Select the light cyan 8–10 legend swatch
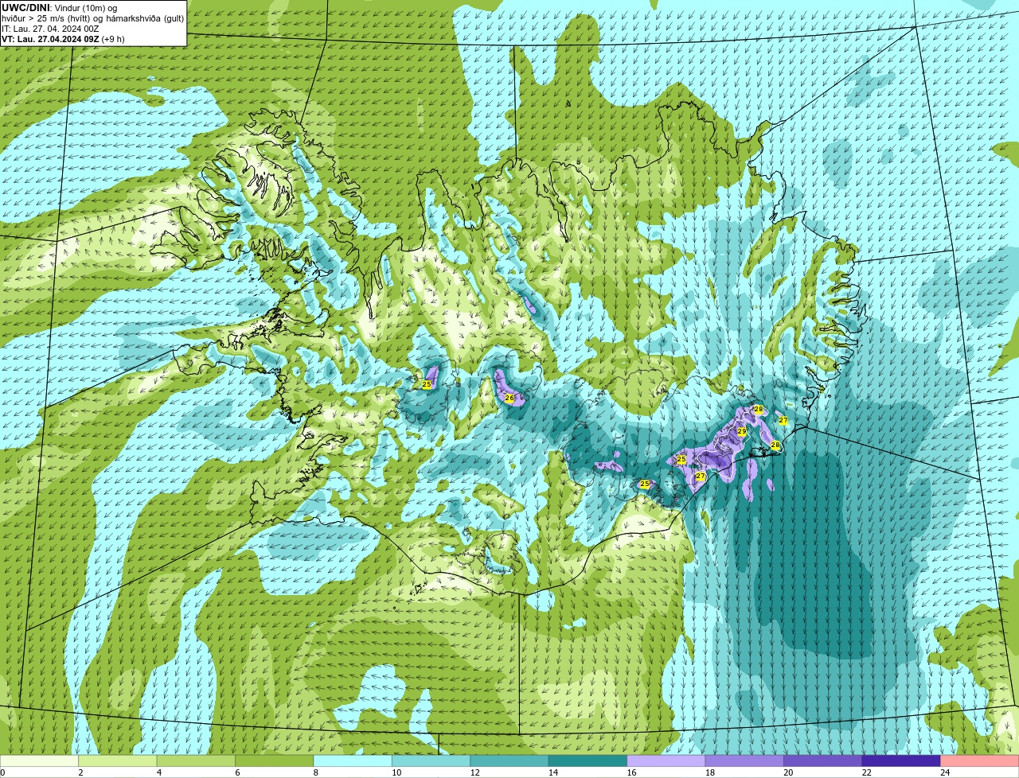 click(353, 760)
